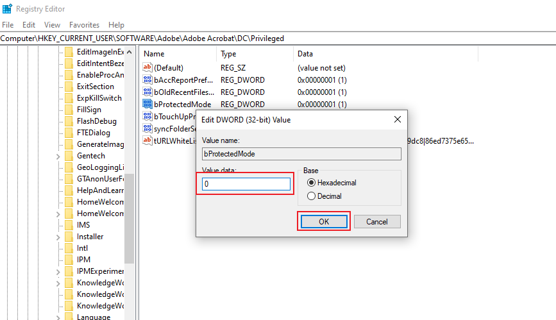Click the IPM folder icon
Viewport: 556px width, 320px height.
(69, 260)
